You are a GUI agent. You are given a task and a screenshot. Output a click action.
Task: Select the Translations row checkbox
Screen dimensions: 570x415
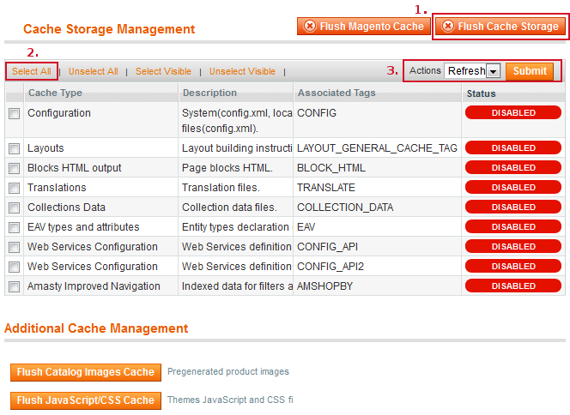click(x=14, y=189)
